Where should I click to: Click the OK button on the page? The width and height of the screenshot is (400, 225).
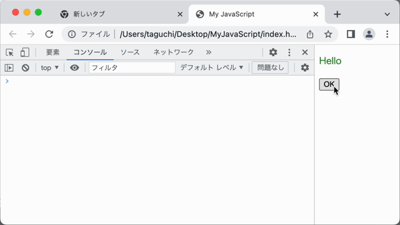[x=329, y=84]
